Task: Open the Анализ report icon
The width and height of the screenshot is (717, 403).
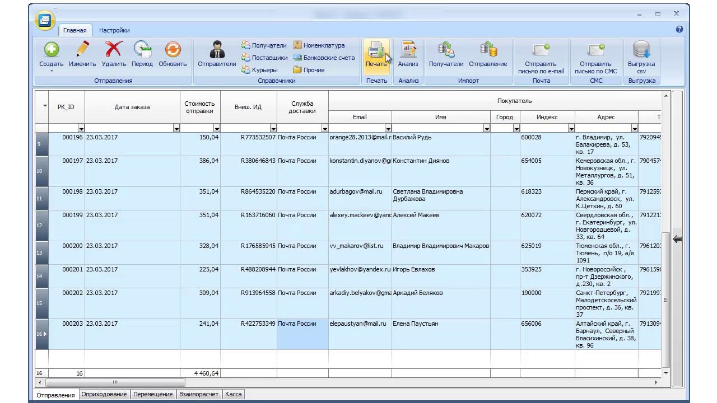Action: pos(408,49)
